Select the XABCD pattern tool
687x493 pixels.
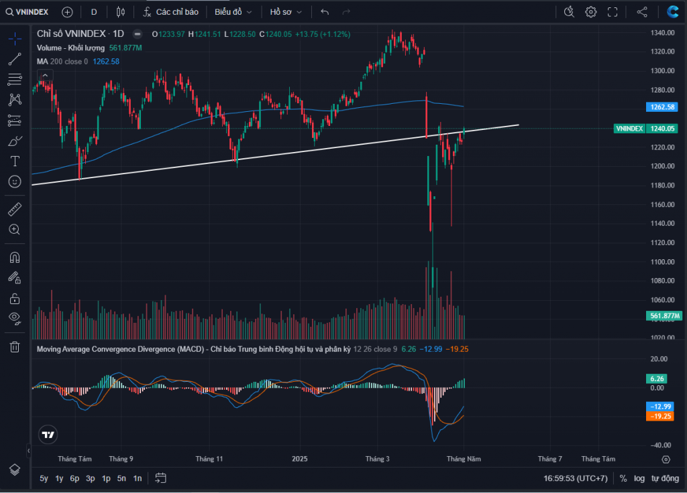tap(15, 100)
